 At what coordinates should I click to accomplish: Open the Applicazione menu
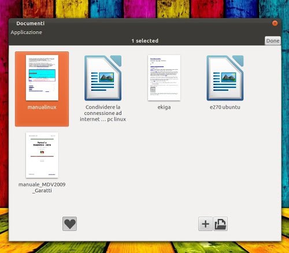(26, 32)
